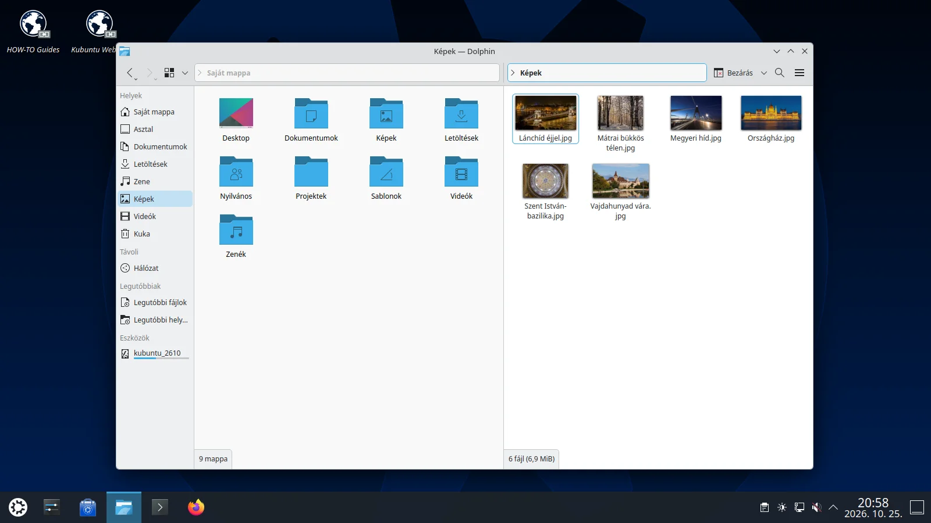Switch view mode using the icons view button
Screen dimensions: 931x523
point(169,73)
